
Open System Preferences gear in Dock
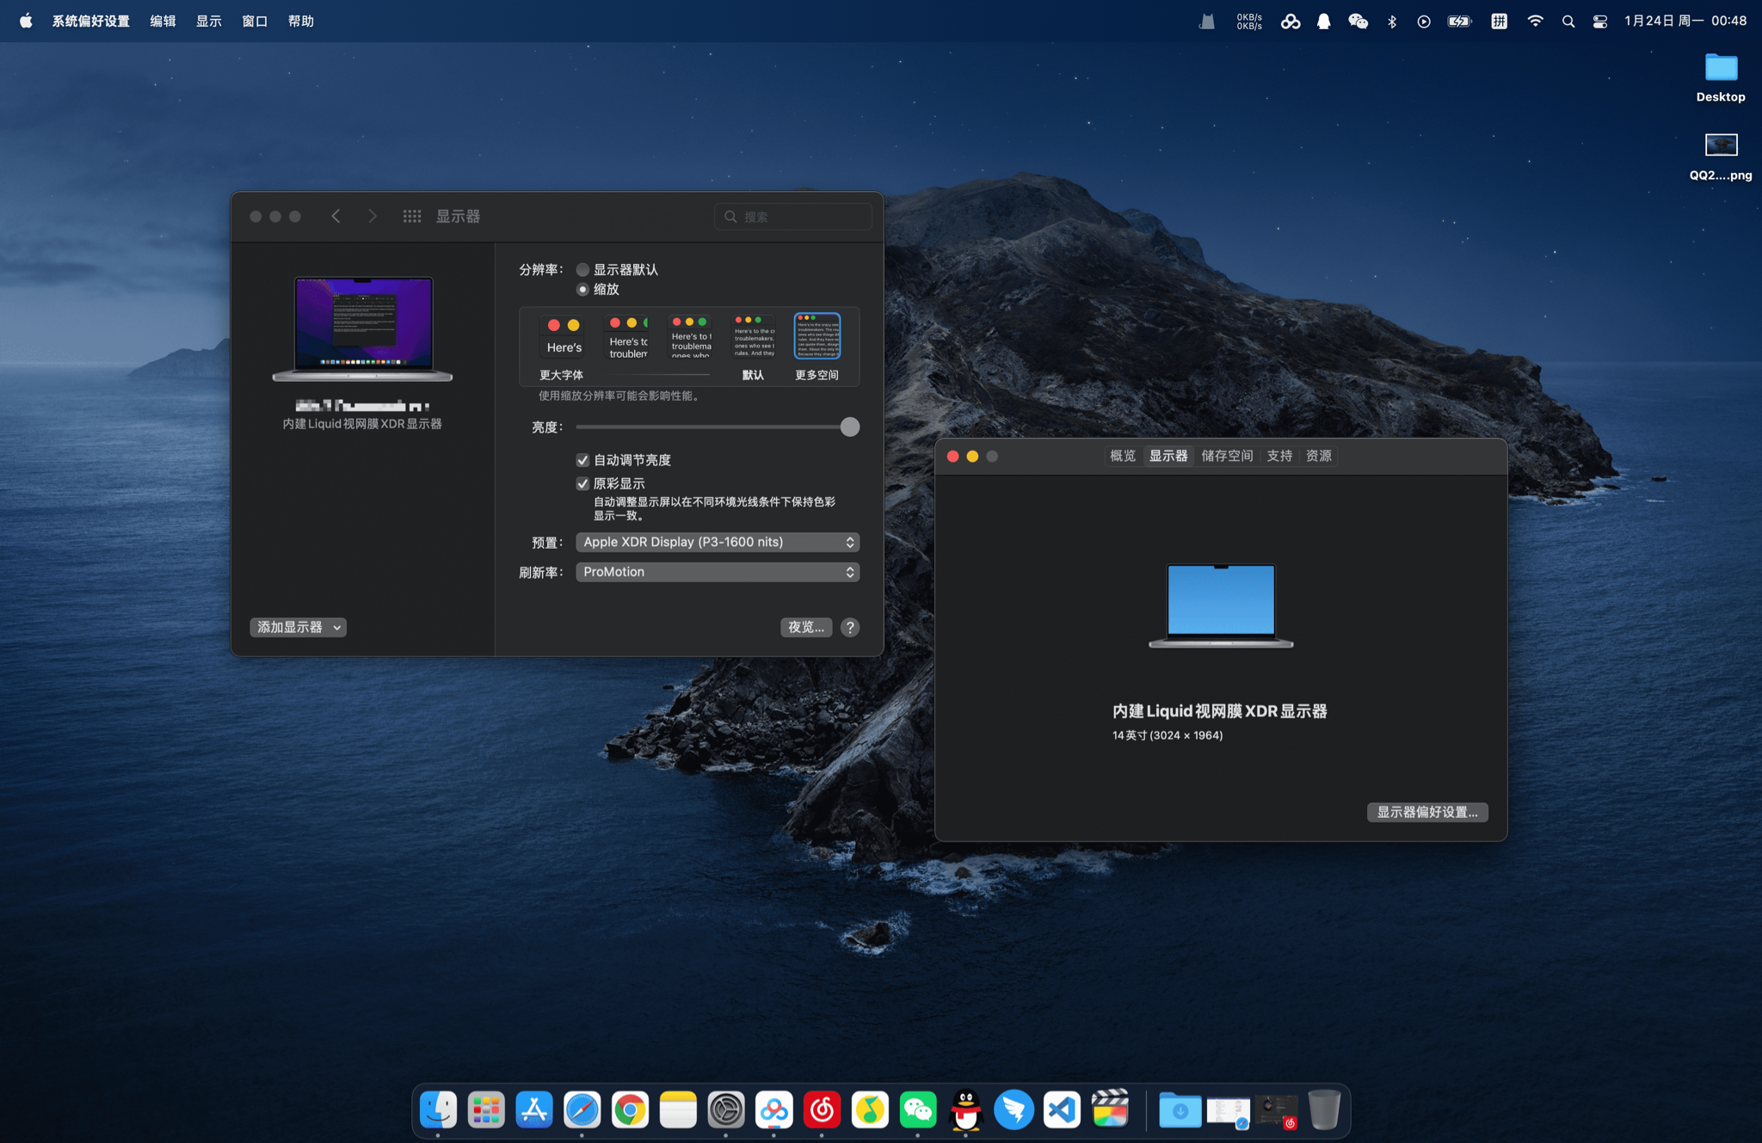point(726,1109)
